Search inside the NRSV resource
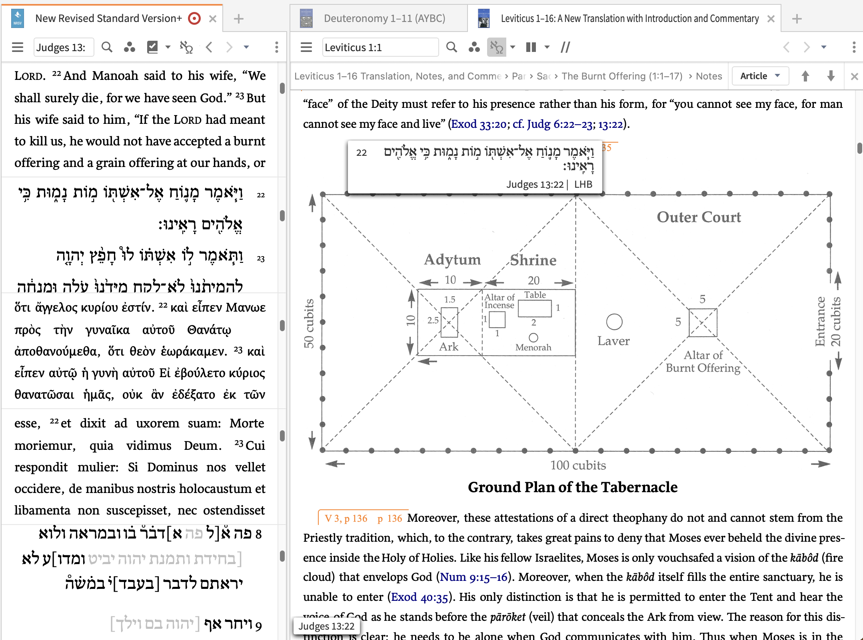This screenshot has height=640, width=863. [x=107, y=47]
